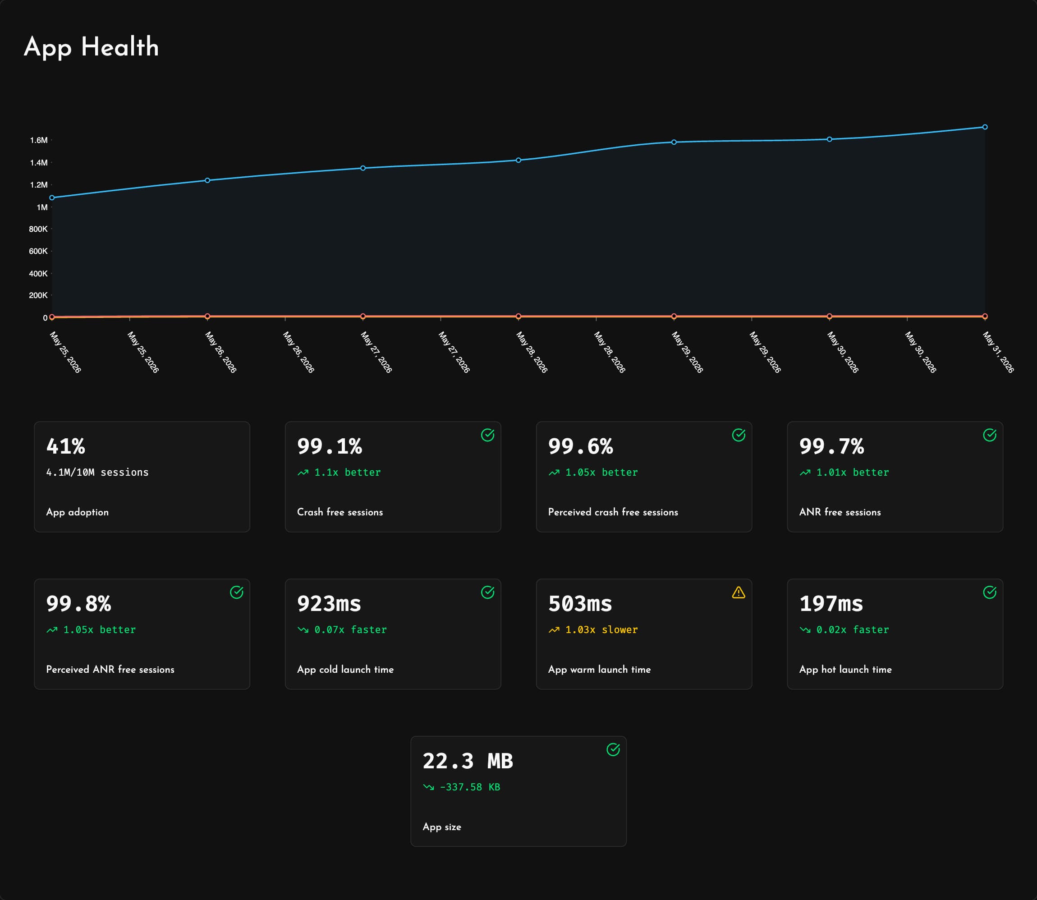
Task: Click the Perceived ANR free sessions label
Action: pyautogui.click(x=110, y=669)
